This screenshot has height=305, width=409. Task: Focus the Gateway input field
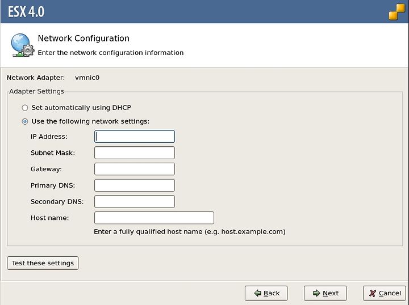pyautogui.click(x=135, y=169)
